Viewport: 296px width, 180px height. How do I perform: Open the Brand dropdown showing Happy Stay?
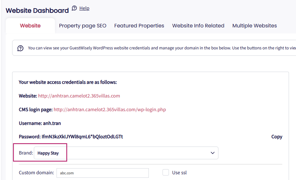point(126,153)
